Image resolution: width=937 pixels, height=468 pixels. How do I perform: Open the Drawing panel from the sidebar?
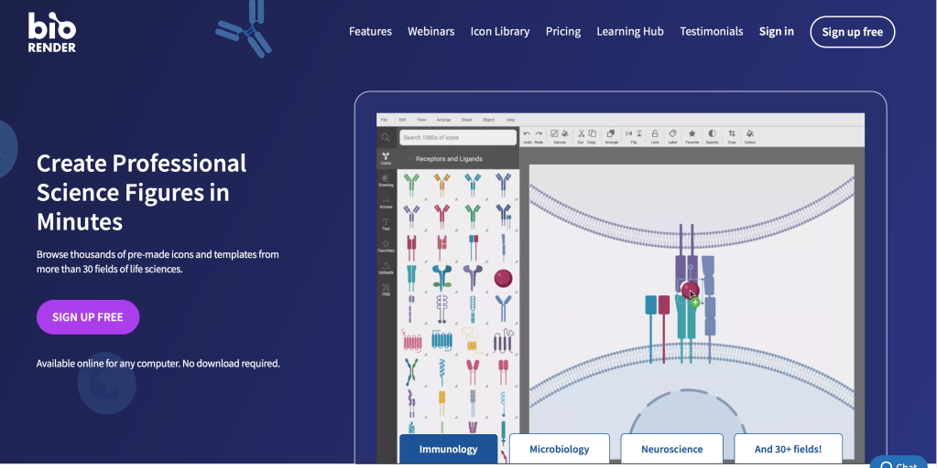tap(386, 180)
